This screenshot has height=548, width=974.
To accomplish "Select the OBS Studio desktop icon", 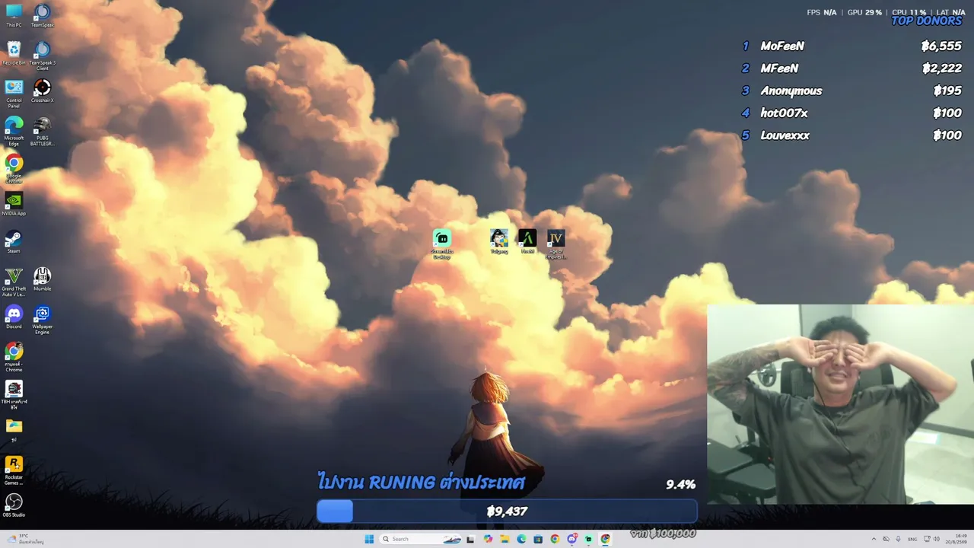I will pos(14,505).
